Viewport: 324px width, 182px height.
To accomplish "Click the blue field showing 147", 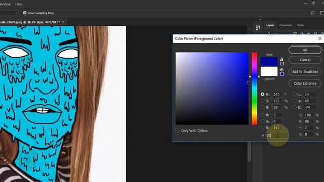I will (x=277, y=128).
